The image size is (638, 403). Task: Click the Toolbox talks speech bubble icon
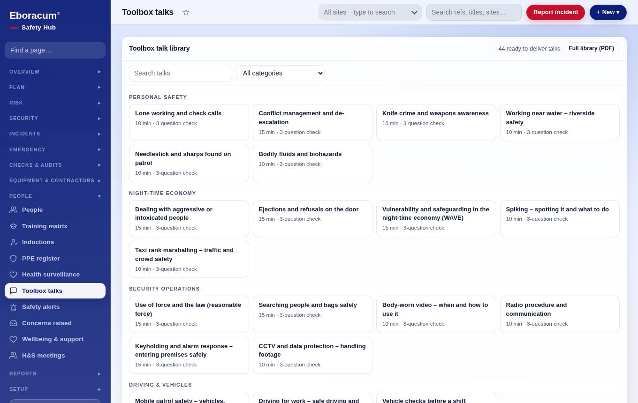click(13, 291)
